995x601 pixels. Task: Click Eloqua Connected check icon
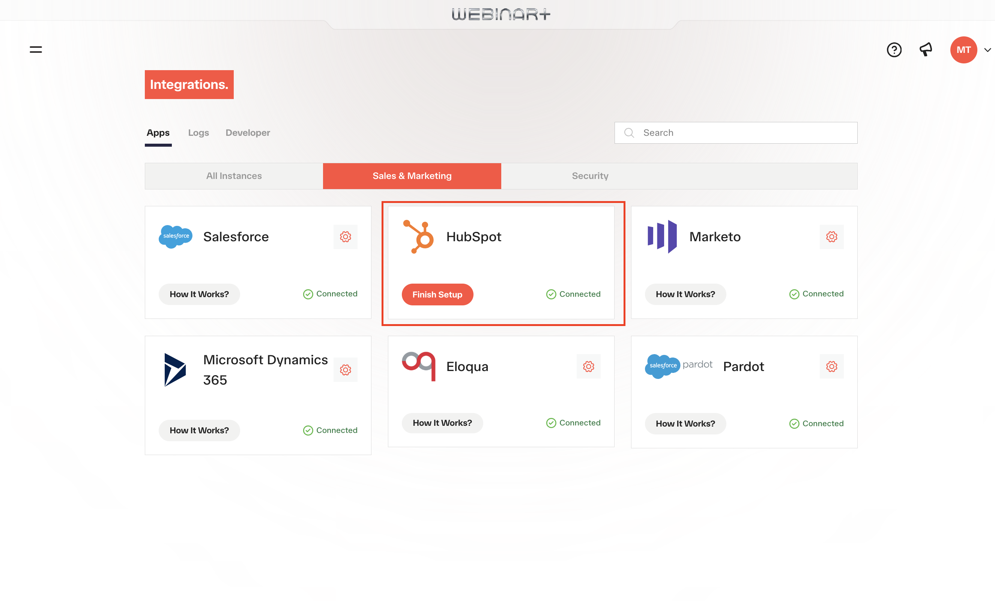551,423
